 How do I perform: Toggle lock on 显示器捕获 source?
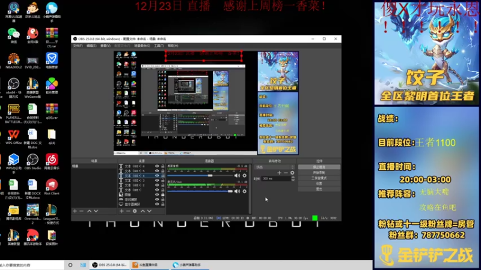162,204
